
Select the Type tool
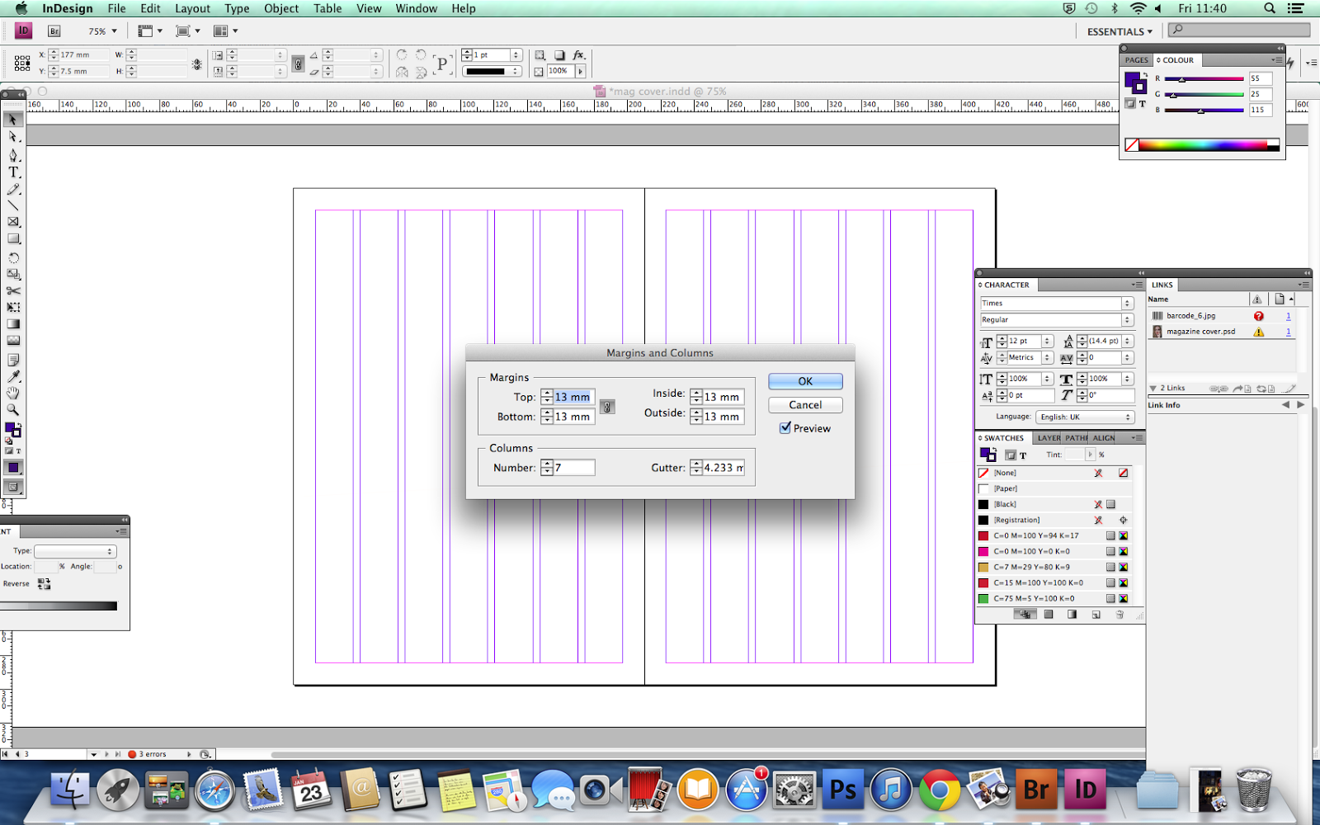pos(13,172)
